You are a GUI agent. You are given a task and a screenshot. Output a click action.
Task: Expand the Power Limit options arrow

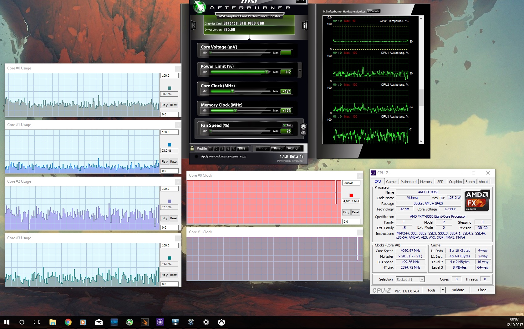[x=300, y=70]
